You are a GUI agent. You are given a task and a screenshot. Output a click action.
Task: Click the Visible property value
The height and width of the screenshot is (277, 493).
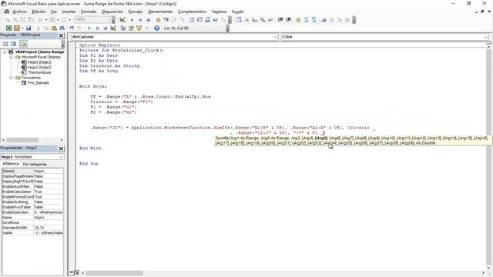point(48,233)
